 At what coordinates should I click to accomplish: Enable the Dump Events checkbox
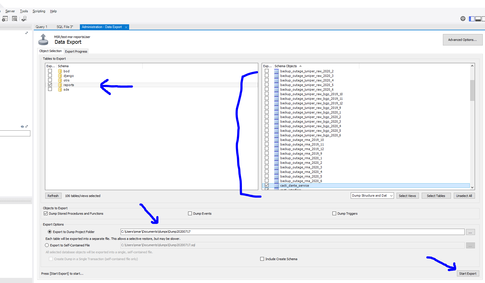[x=190, y=214]
